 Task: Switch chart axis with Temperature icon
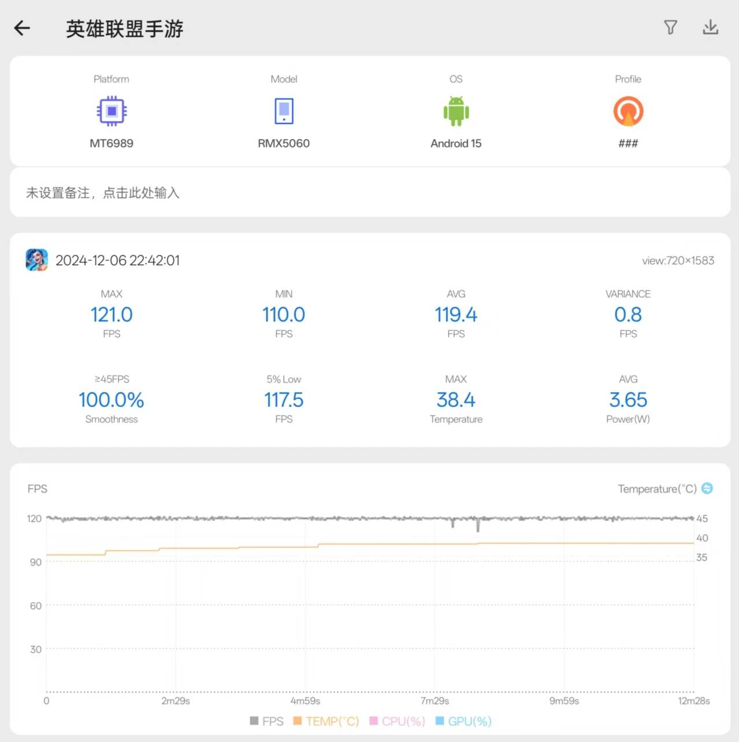pyautogui.click(x=707, y=488)
